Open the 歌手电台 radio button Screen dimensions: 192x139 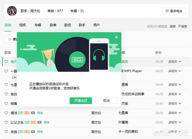pyautogui.click(x=174, y=11)
